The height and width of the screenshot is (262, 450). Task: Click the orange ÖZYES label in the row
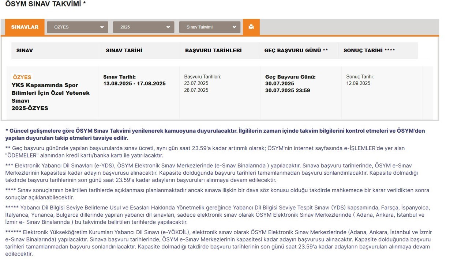(x=22, y=77)
